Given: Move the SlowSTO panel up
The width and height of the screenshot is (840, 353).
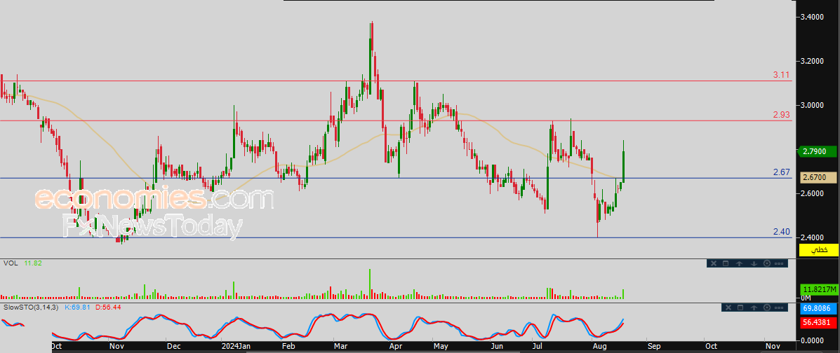Looking at the screenshot, I should [x=754, y=307].
